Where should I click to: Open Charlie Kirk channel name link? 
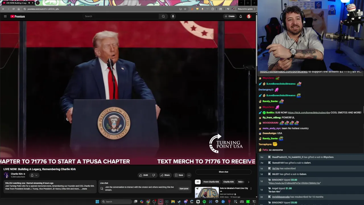[x=17, y=174]
